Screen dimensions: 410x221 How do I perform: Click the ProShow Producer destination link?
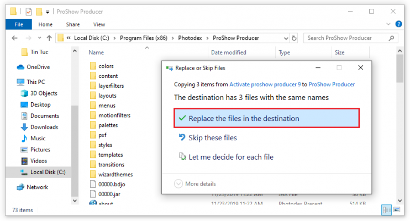(x=332, y=85)
